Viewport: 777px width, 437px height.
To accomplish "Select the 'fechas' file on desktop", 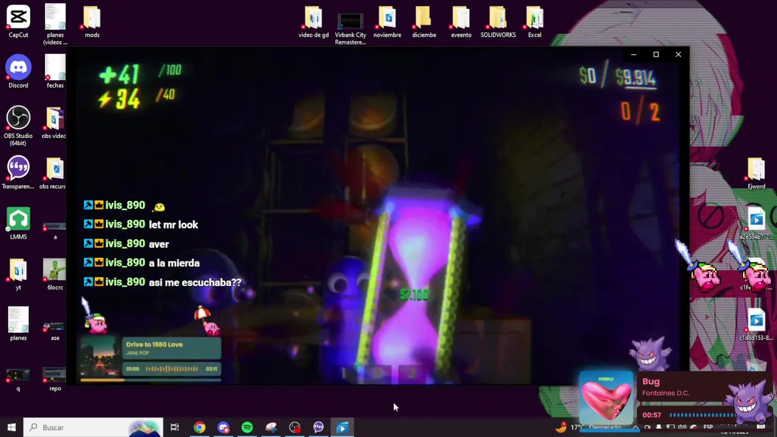I will (x=55, y=72).
